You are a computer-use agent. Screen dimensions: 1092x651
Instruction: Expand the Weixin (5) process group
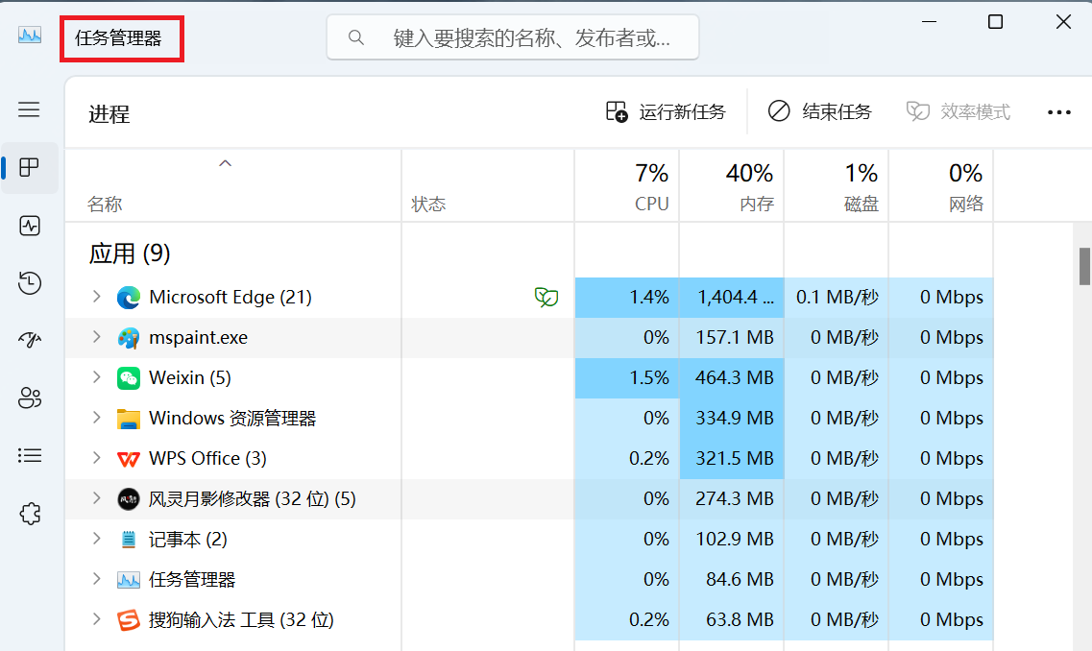(96, 377)
